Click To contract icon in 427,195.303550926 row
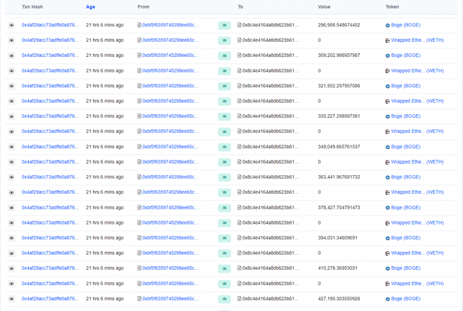Viewport: 463px width, 311px height. [239, 299]
